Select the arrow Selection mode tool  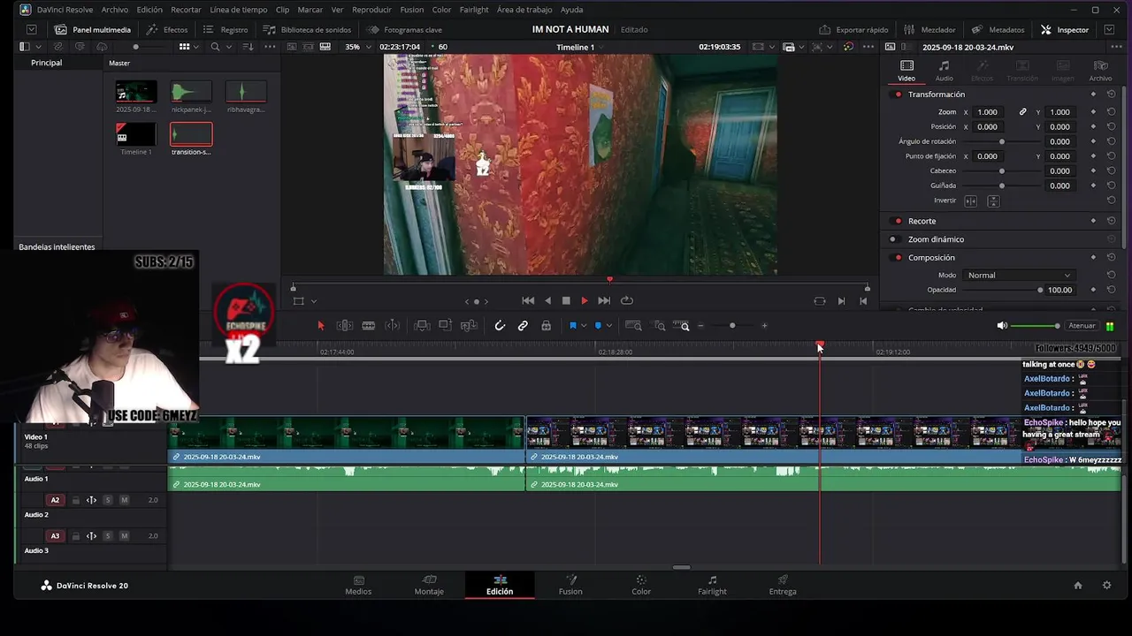click(x=321, y=326)
